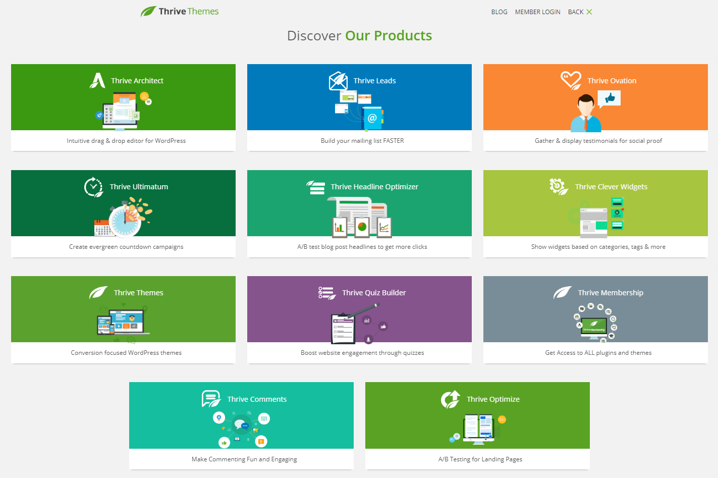Click the Thrive Membership monitor illustration
This screenshot has height=478, width=718.
click(595, 324)
